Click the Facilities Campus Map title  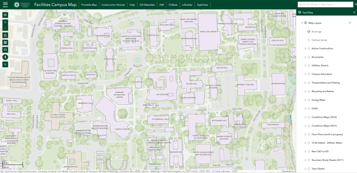[x=55, y=5]
